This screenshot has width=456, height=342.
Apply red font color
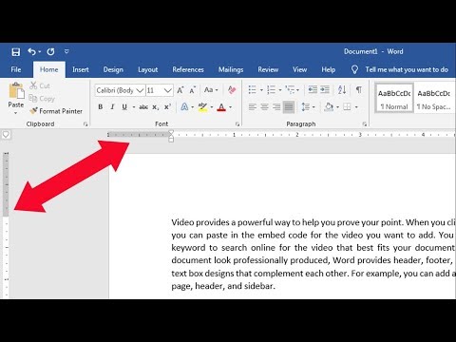coord(221,107)
